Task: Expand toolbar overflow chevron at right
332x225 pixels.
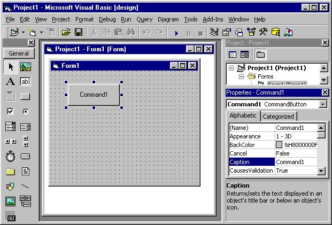Action: click(x=325, y=29)
